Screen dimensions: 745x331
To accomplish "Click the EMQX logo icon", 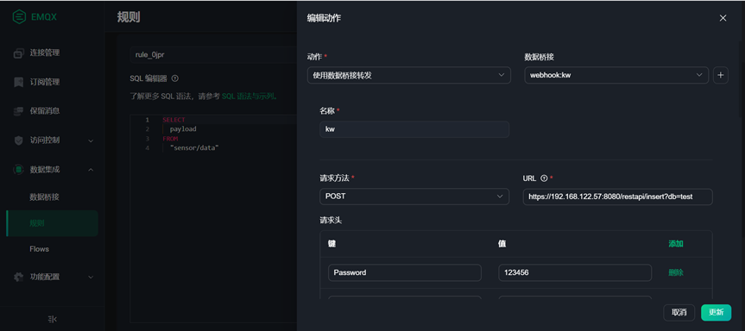I will click(19, 17).
